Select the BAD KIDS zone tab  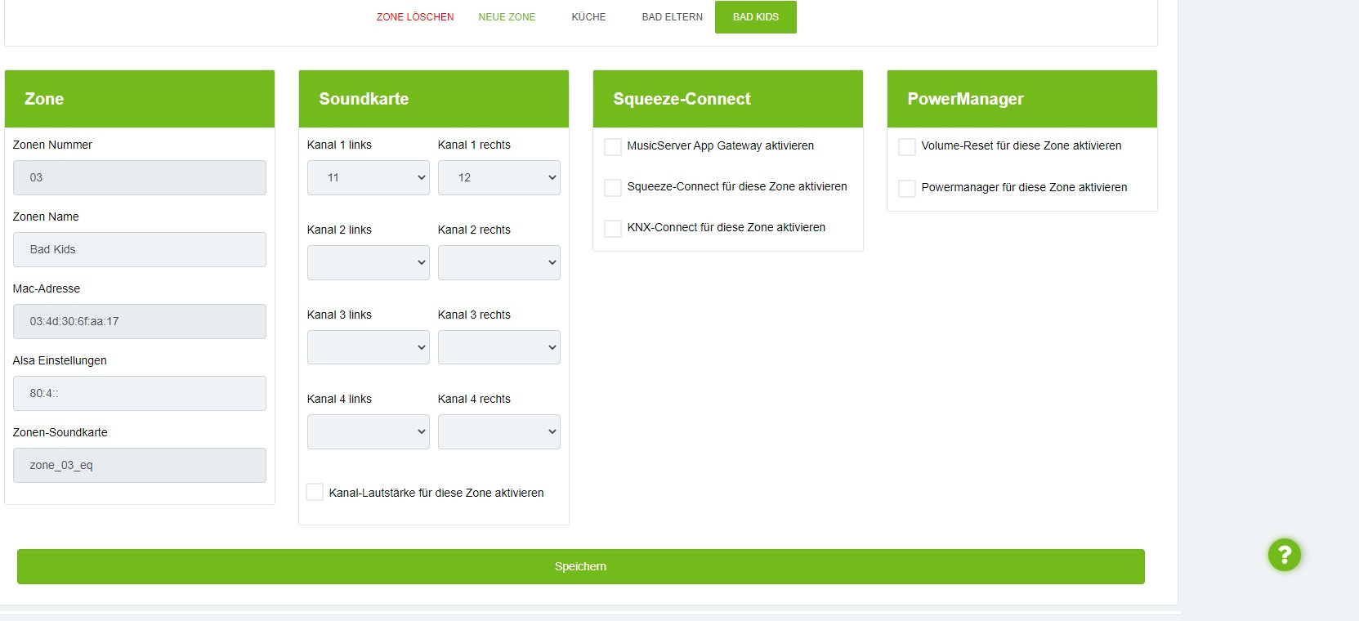coord(756,17)
